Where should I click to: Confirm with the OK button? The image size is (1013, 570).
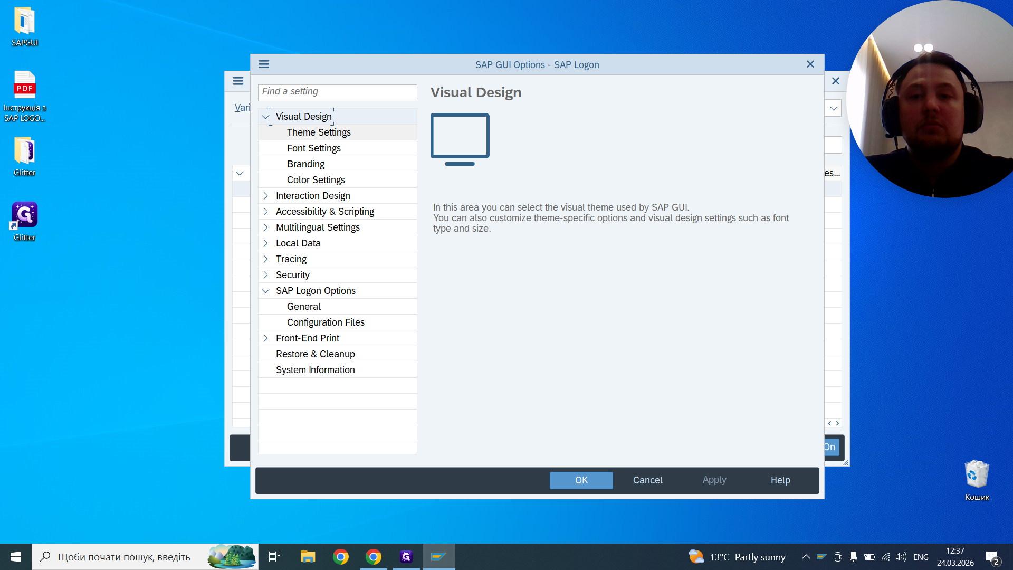pos(581,480)
